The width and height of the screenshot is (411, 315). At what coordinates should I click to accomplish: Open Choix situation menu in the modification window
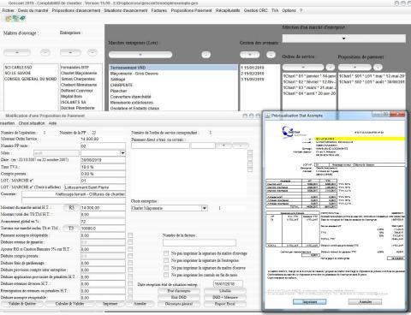[32, 123]
